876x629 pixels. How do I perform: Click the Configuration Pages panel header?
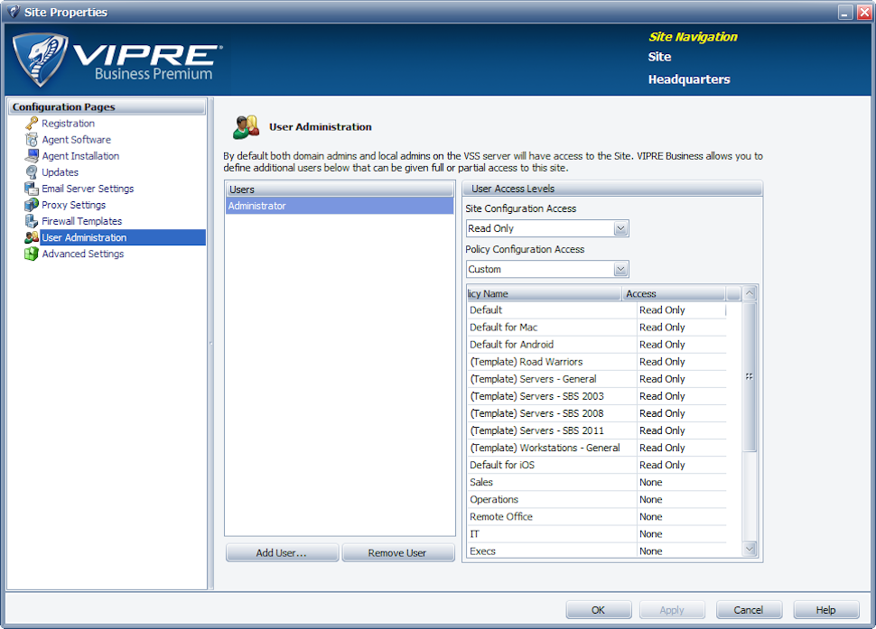[107, 106]
